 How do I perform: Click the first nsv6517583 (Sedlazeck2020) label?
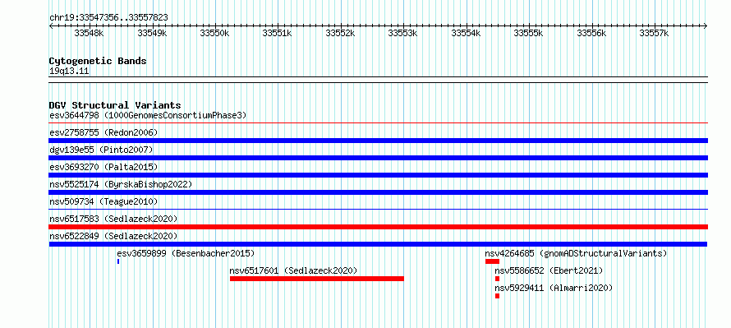point(113,219)
